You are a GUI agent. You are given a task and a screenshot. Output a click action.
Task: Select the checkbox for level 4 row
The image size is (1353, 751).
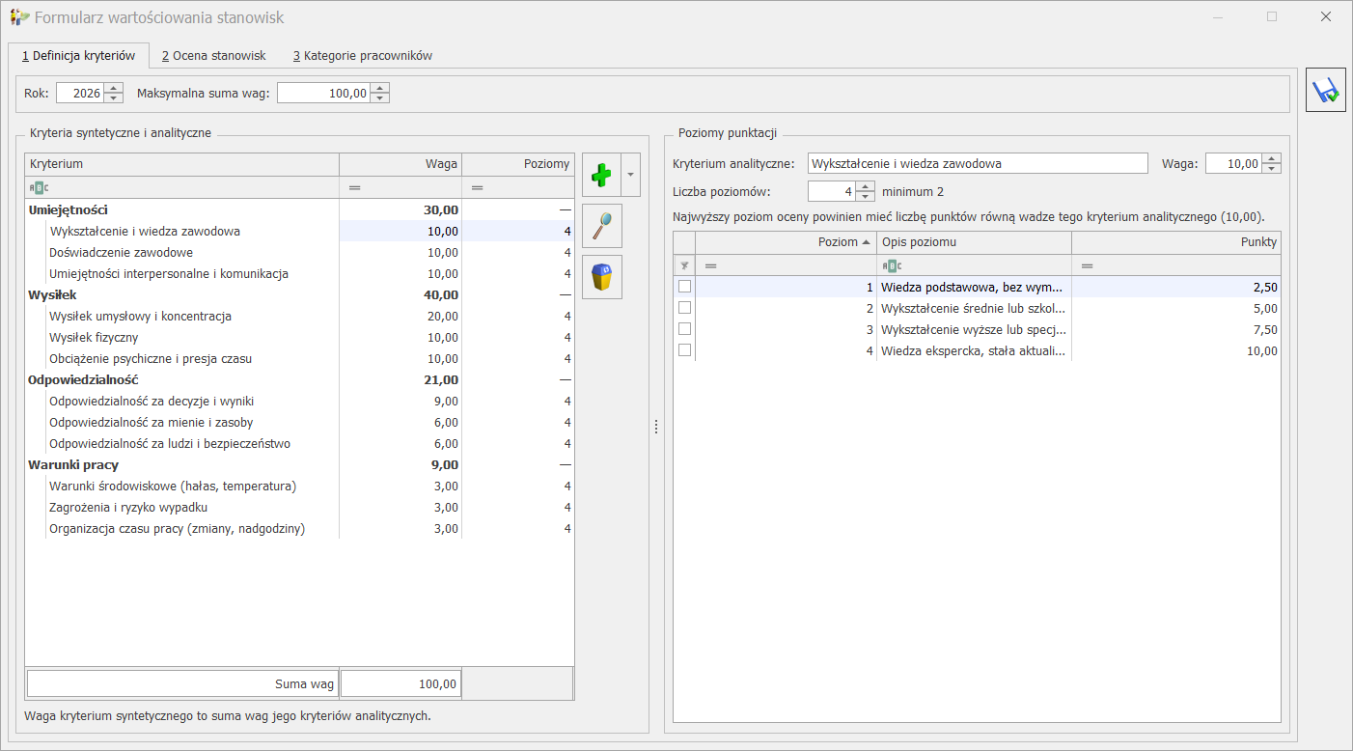tap(684, 350)
